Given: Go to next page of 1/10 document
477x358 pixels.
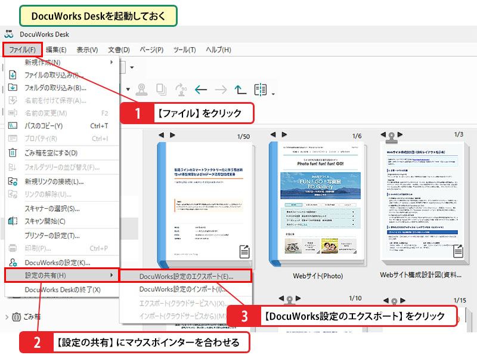Looking at the screenshot, I should pyautogui.click(x=298, y=298).
